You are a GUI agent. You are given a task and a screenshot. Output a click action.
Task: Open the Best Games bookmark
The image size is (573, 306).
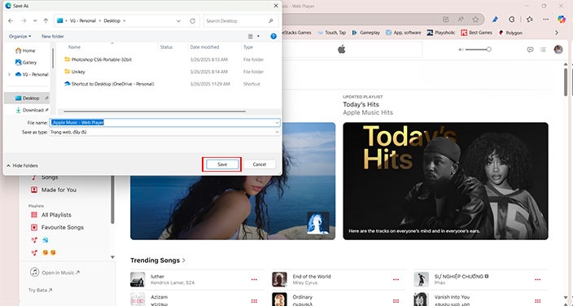pos(476,33)
